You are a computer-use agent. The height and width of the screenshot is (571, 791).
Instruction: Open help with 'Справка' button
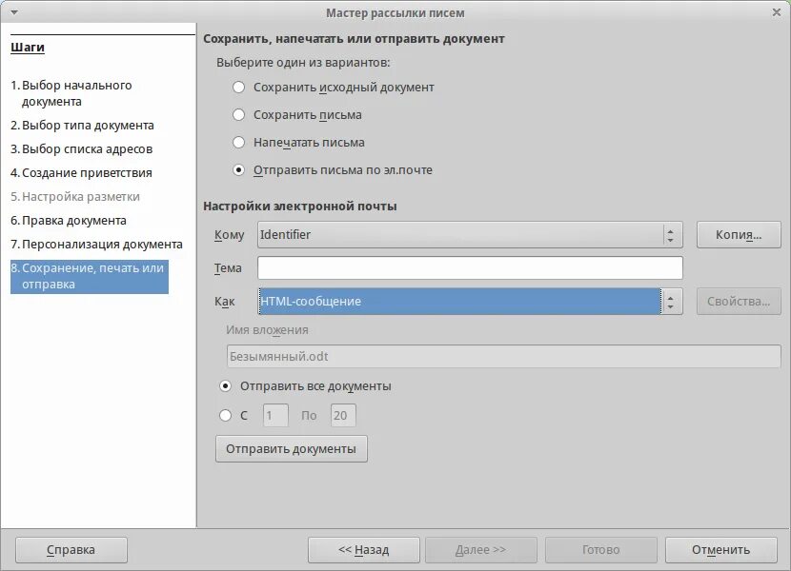(x=71, y=550)
